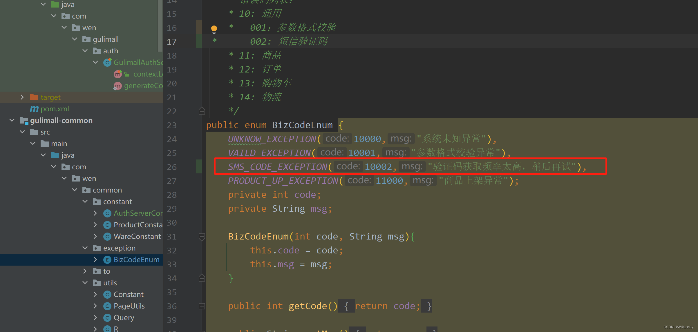Collapse the comment block fold marker at line 22
Image resolution: width=698 pixels, height=332 pixels.
202,111
